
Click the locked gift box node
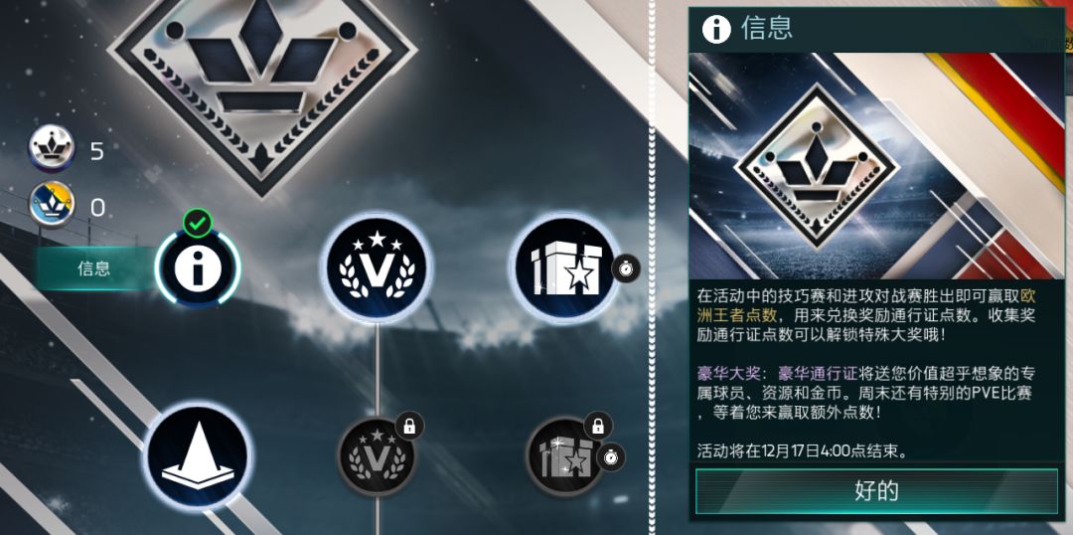point(565,456)
